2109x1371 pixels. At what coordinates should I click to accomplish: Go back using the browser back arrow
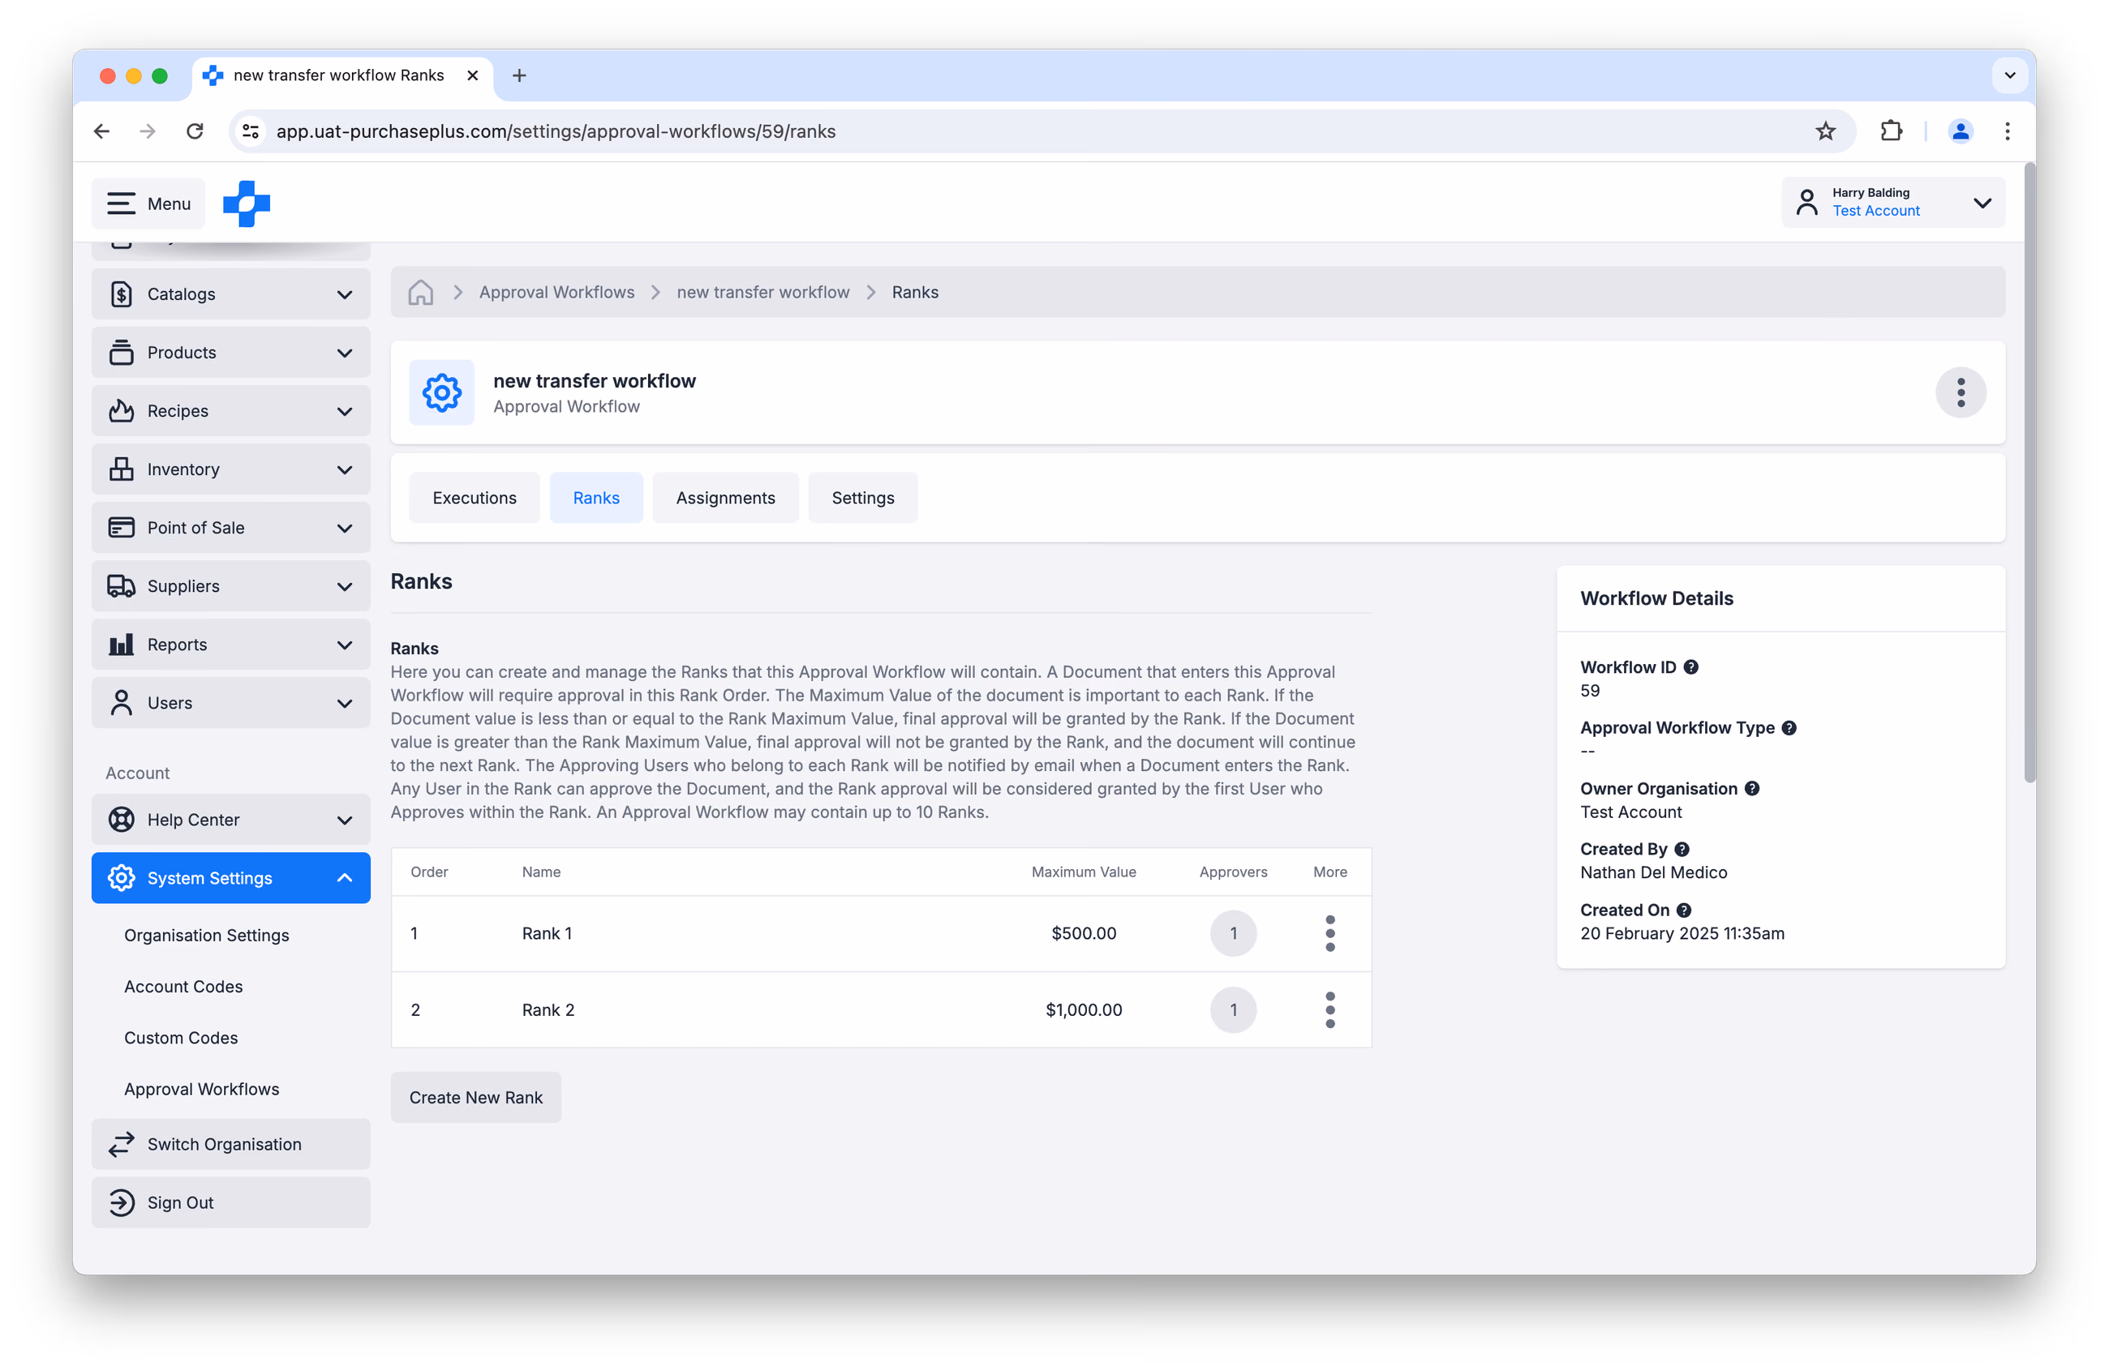(102, 131)
